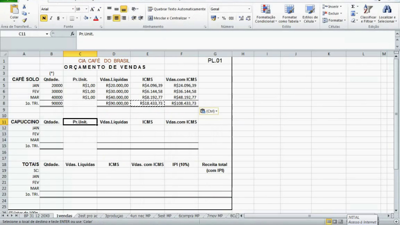Click the AutoSum sigma icon
This screenshot has width=400, height=225.
pyautogui.click(x=353, y=7)
